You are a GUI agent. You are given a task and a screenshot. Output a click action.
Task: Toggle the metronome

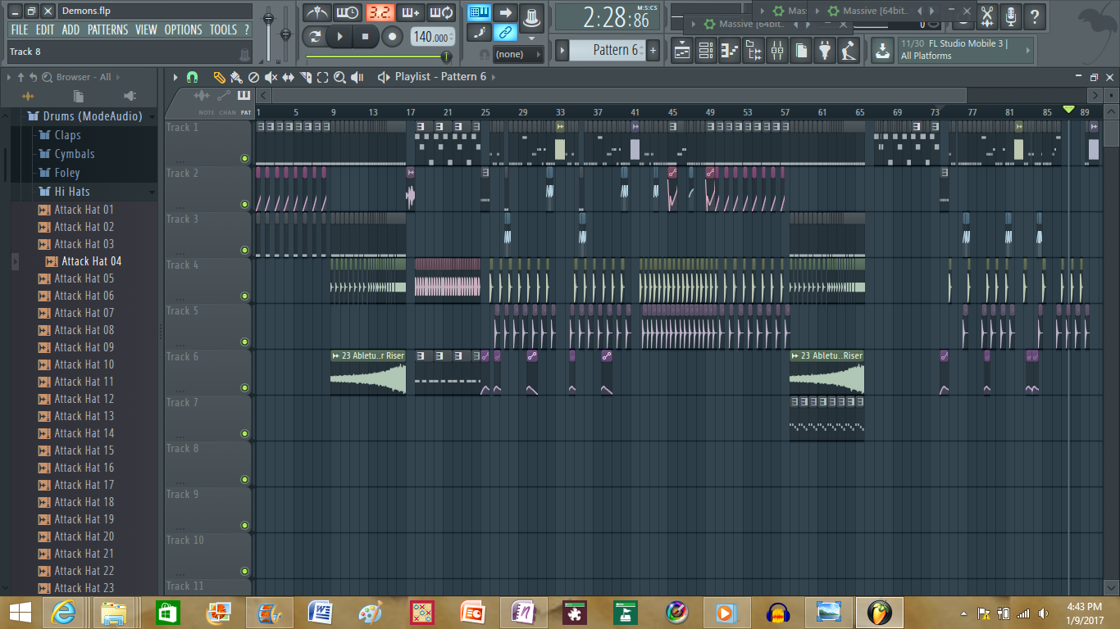[316, 12]
